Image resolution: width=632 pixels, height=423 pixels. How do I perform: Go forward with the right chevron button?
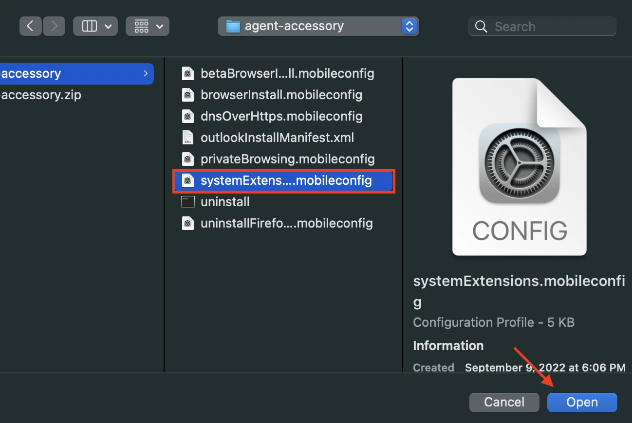click(54, 26)
